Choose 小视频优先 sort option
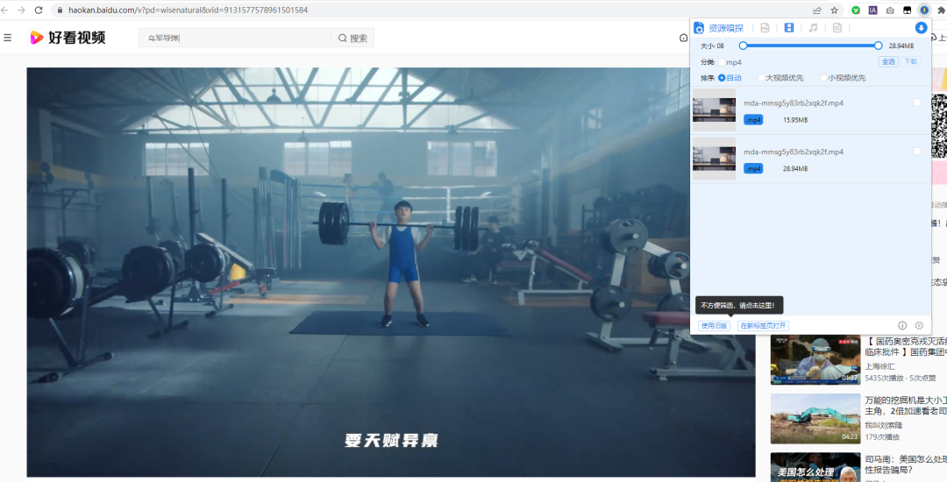947x482 pixels. pyautogui.click(x=823, y=78)
